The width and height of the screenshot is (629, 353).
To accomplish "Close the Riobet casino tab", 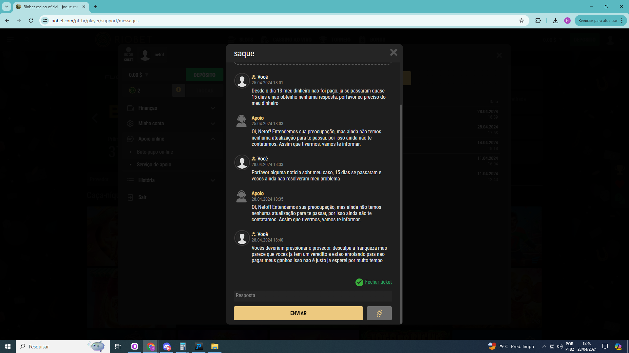I will coord(84,7).
